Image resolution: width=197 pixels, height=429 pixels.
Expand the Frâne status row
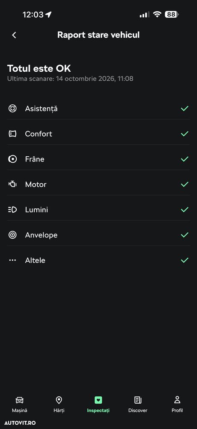click(98, 159)
